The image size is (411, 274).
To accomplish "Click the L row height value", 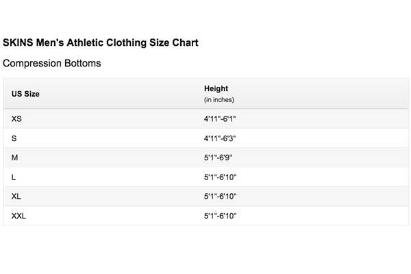I will [x=220, y=177].
